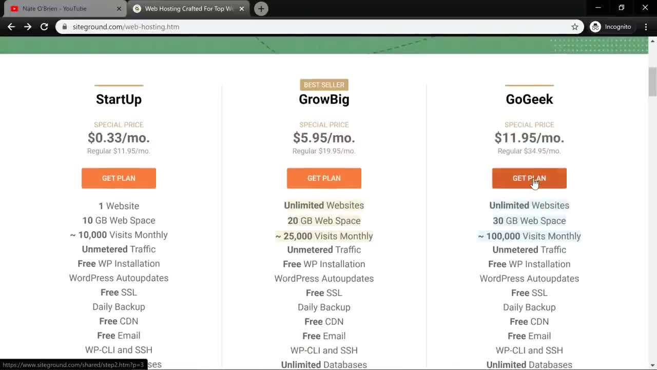Viewport: 657px width, 370px height.
Task: Click 'Unlimited Websites' under GrowBig
Action: 324,205
